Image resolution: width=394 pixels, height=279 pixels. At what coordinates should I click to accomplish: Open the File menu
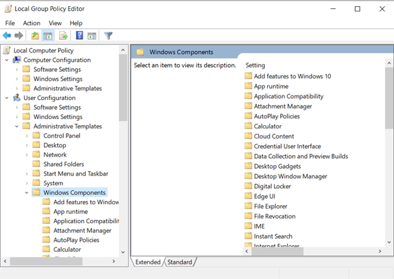click(10, 23)
